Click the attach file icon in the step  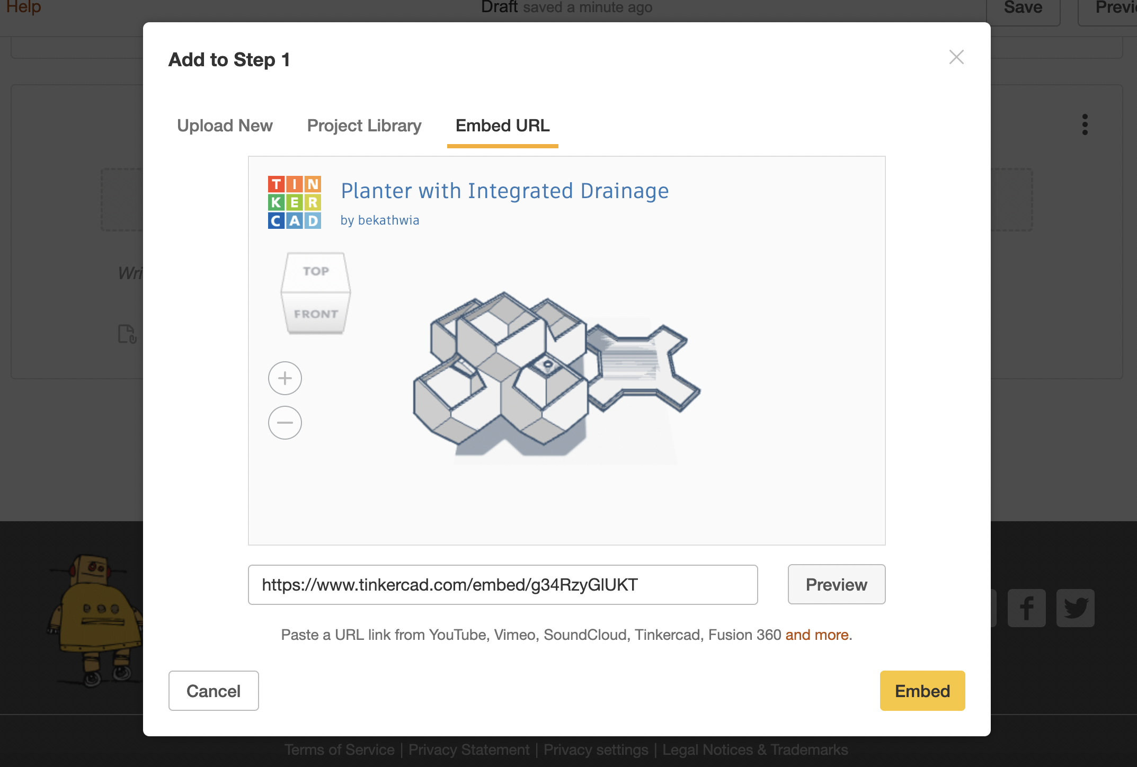tap(126, 334)
